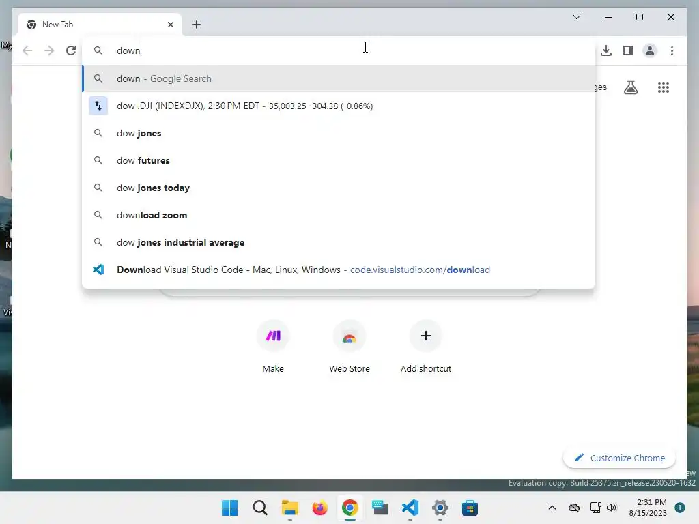
Task: Click the address bar with 'down' text
Action: 339,50
